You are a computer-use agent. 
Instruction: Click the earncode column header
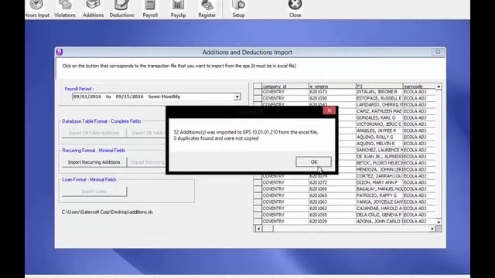[x=419, y=86]
